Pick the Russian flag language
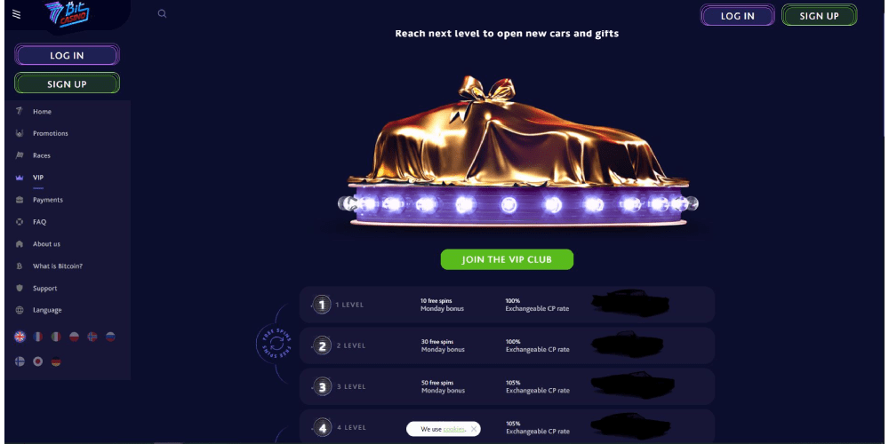 pyautogui.click(x=110, y=337)
